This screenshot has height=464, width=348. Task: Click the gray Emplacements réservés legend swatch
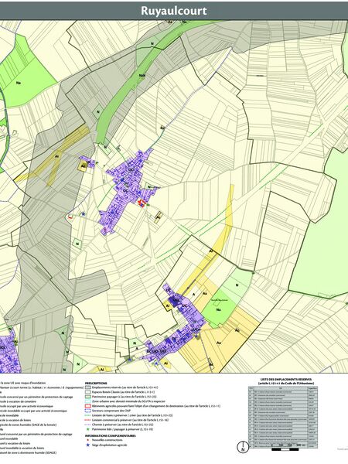tap(87, 387)
